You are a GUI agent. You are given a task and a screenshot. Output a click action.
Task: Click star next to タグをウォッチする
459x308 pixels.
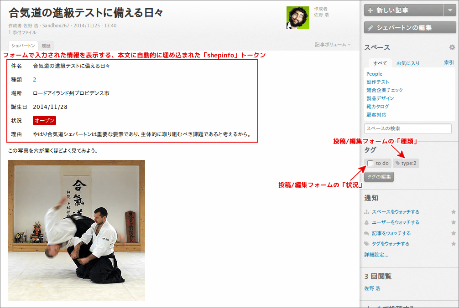(x=453, y=244)
